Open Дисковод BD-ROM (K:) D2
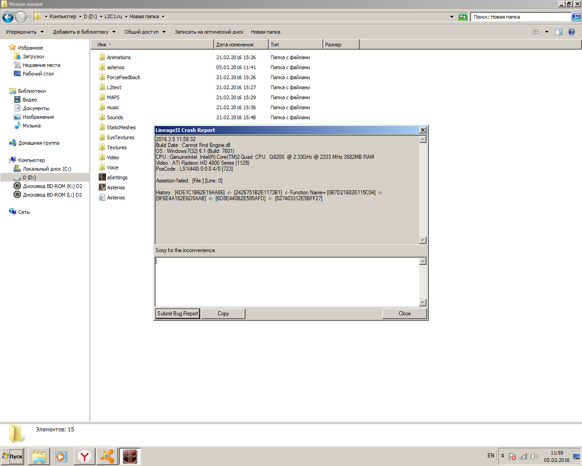582x466 pixels. (52, 186)
